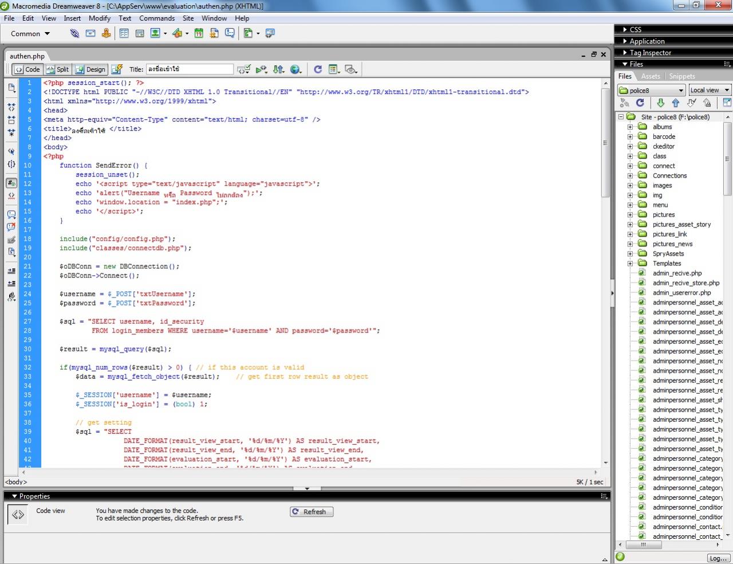Click the Validate Markup icon
The height and width of the screenshot is (564, 733).
click(x=261, y=69)
